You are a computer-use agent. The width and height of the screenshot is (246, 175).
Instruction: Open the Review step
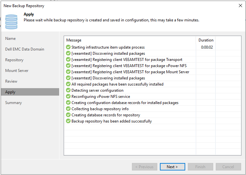(11, 81)
